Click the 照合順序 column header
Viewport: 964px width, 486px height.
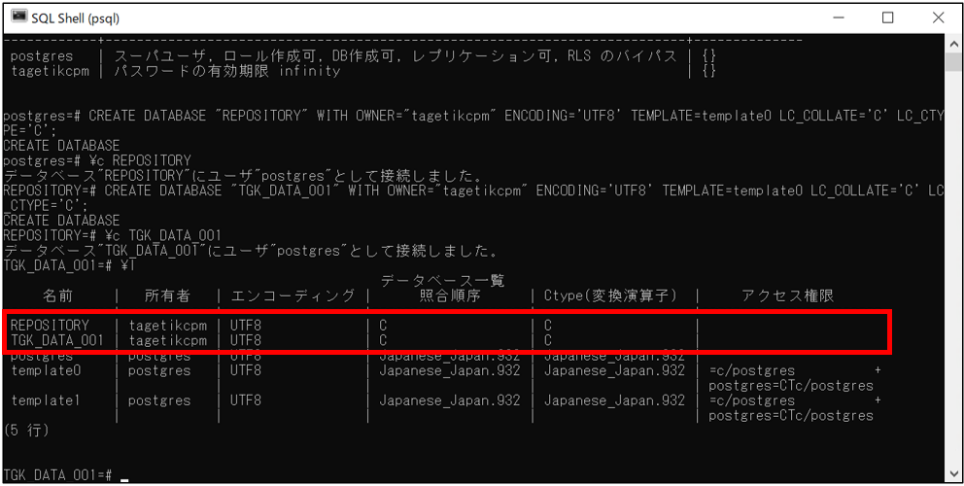[450, 295]
